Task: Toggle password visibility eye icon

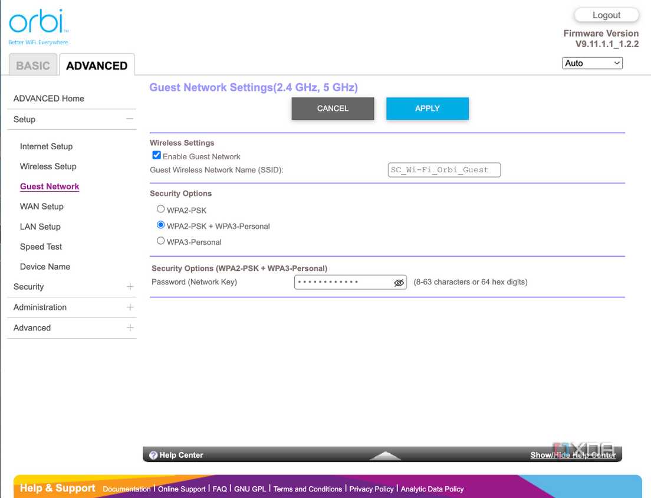Action: [399, 283]
